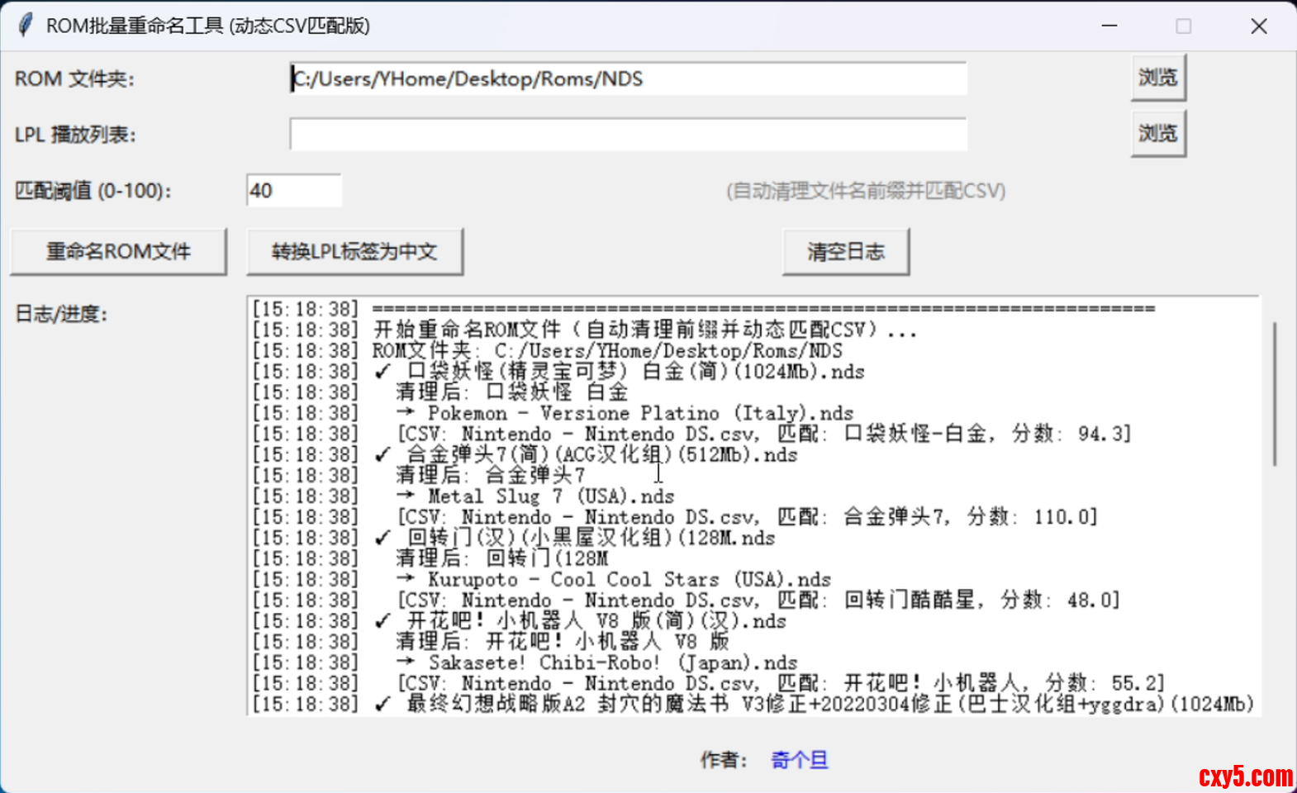The height and width of the screenshot is (793, 1297).
Task: Clear the log with 清空日志
Action: [845, 252]
